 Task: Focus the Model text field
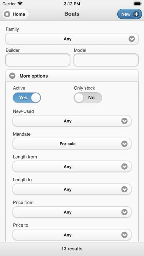106,60
